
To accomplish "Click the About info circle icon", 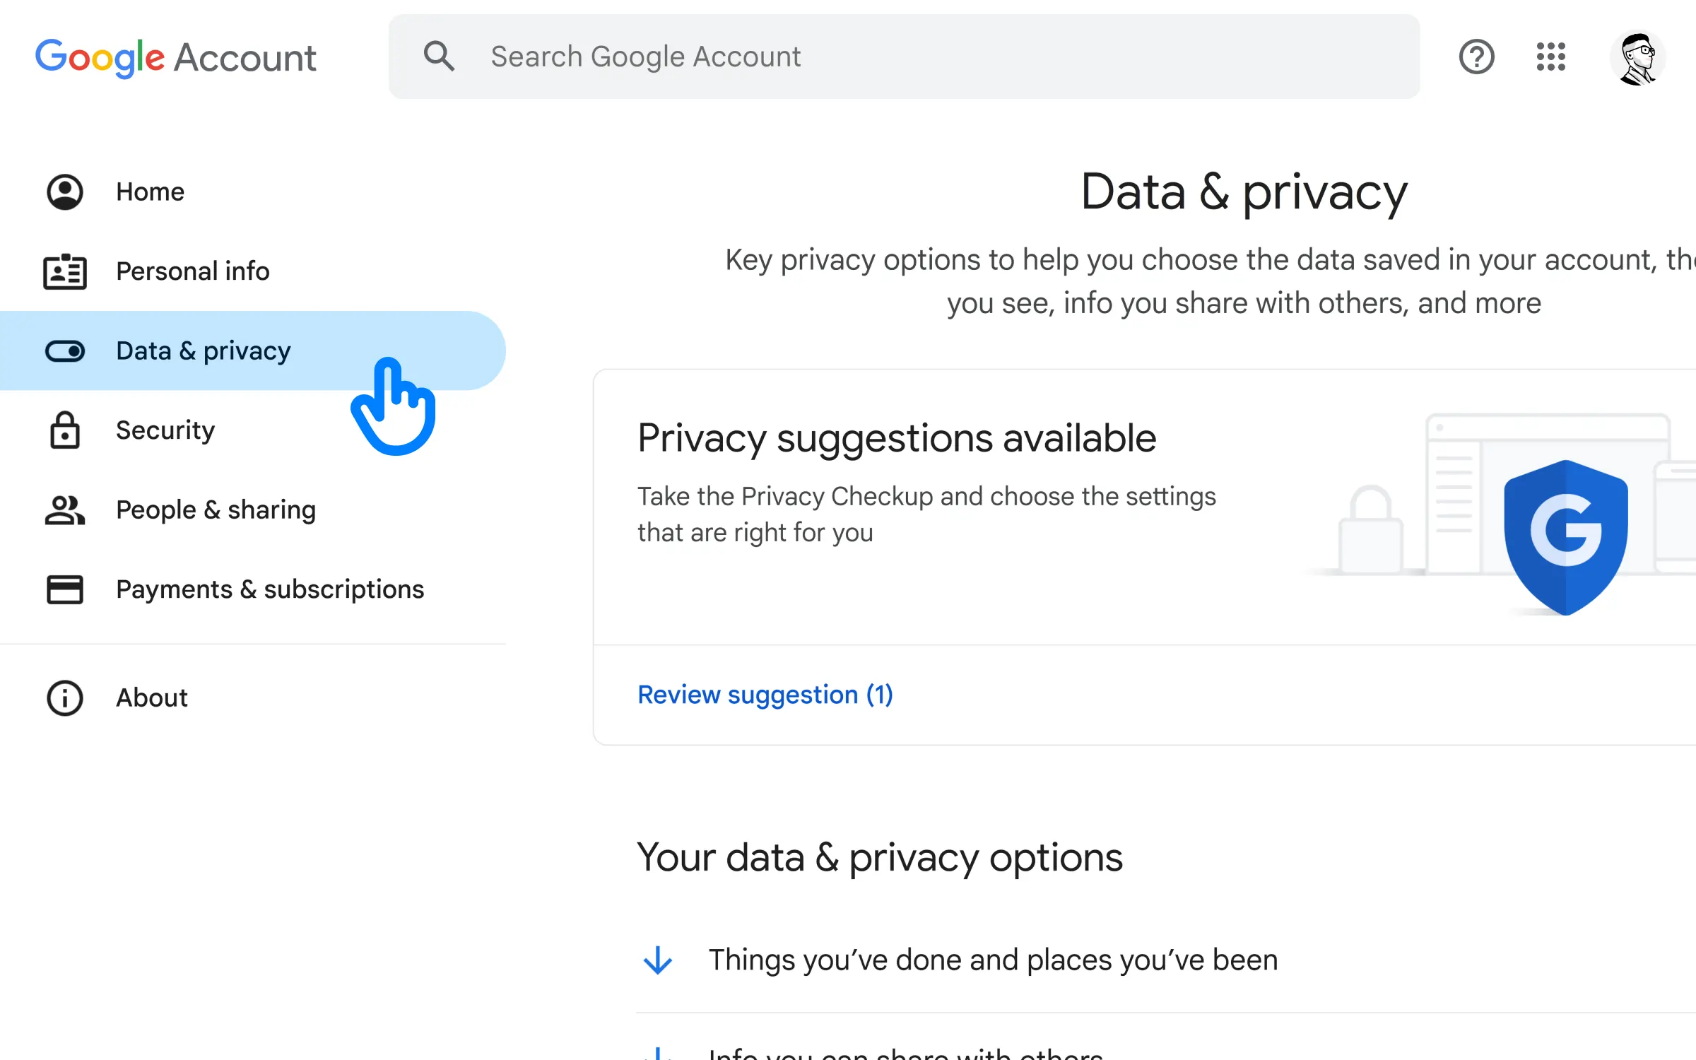I will 64,697.
